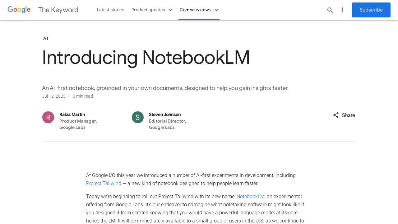Click Product Manager, Google Labs text
The image size is (398, 224).
tap(78, 124)
